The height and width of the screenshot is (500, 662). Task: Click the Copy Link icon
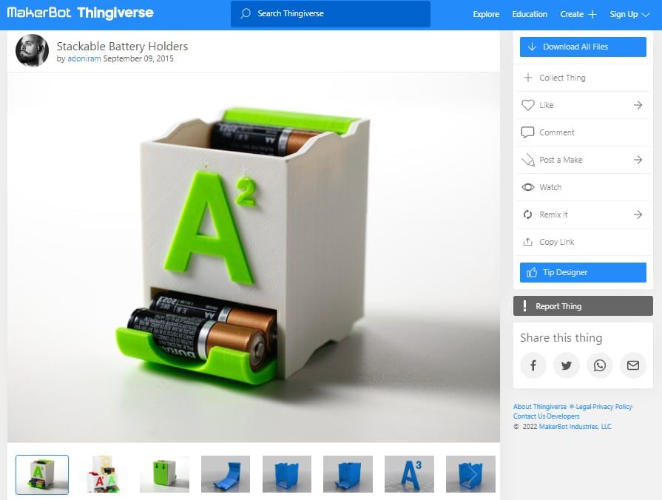[x=527, y=242]
